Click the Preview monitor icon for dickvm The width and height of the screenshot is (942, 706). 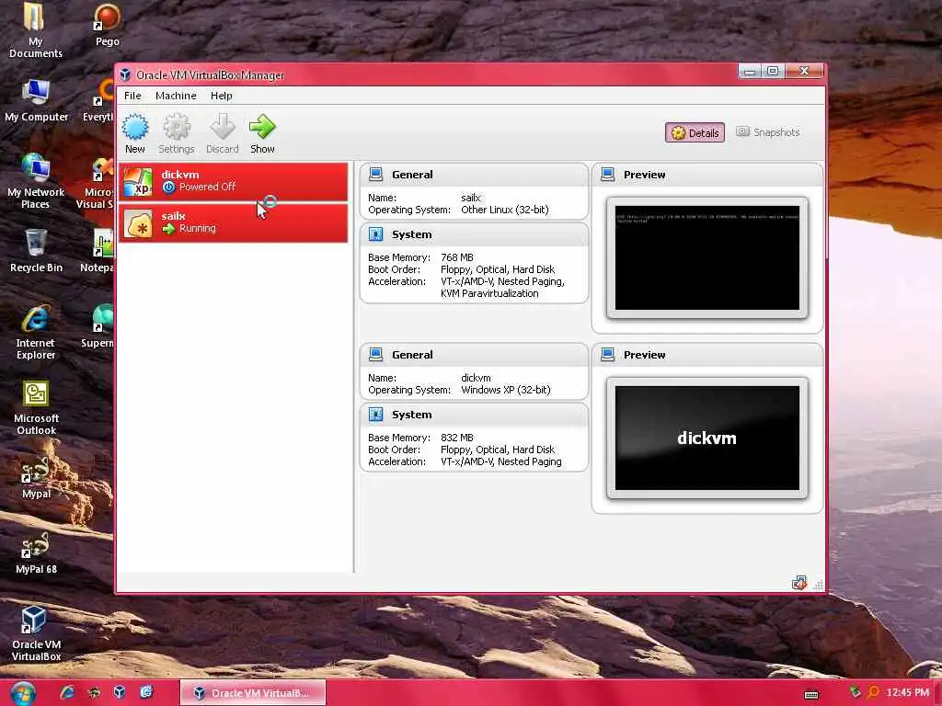coord(608,355)
